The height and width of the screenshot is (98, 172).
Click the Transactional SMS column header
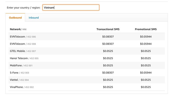[x=108, y=29]
